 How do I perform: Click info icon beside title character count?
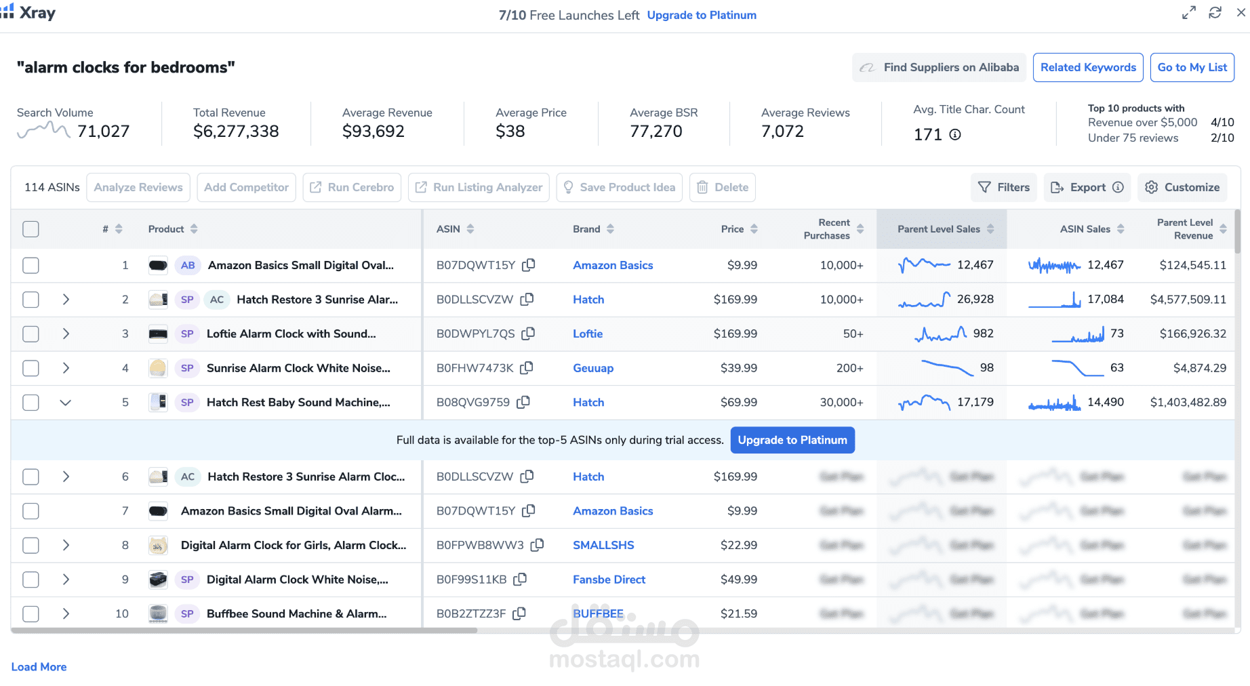coord(955,134)
